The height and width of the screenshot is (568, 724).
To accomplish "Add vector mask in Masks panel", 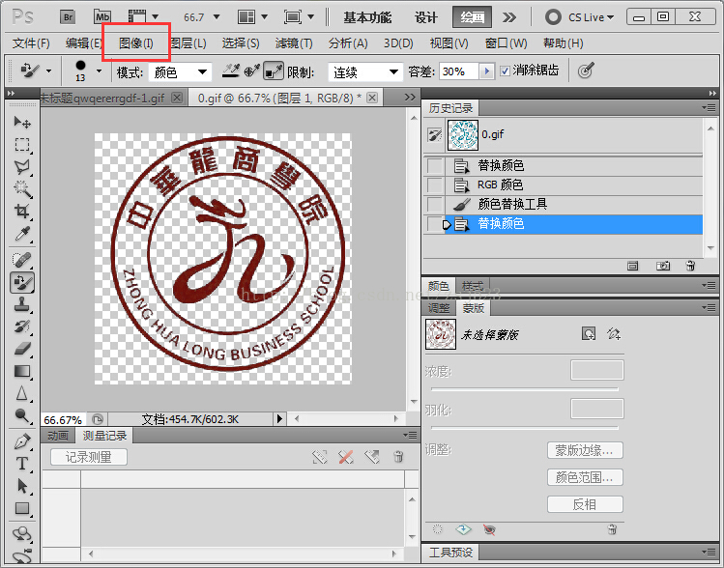I will click(x=614, y=333).
